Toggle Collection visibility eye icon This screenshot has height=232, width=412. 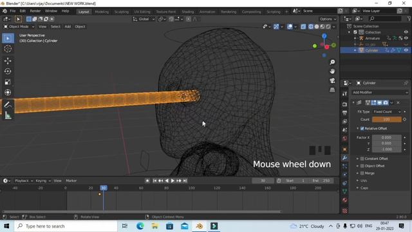(x=406, y=32)
